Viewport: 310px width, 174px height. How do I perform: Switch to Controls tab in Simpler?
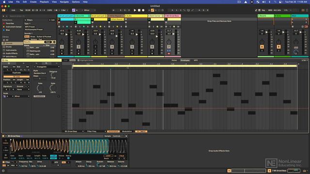tap(117, 136)
